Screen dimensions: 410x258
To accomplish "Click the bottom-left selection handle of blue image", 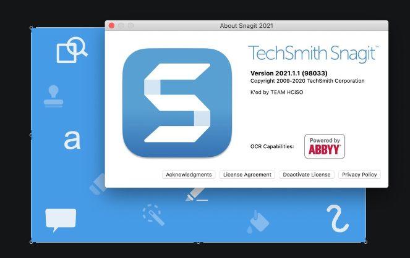I will [x=32, y=242].
